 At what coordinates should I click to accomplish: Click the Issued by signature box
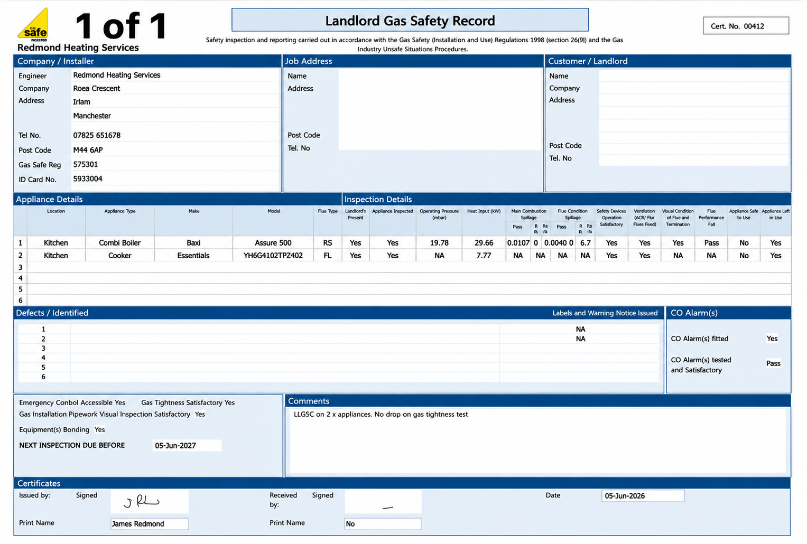tap(150, 501)
